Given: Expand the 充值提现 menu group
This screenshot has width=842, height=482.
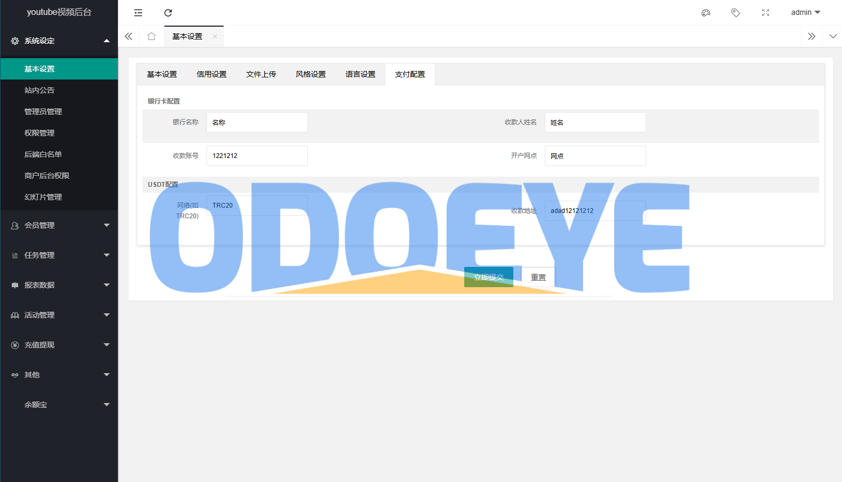Looking at the screenshot, I should [x=59, y=345].
